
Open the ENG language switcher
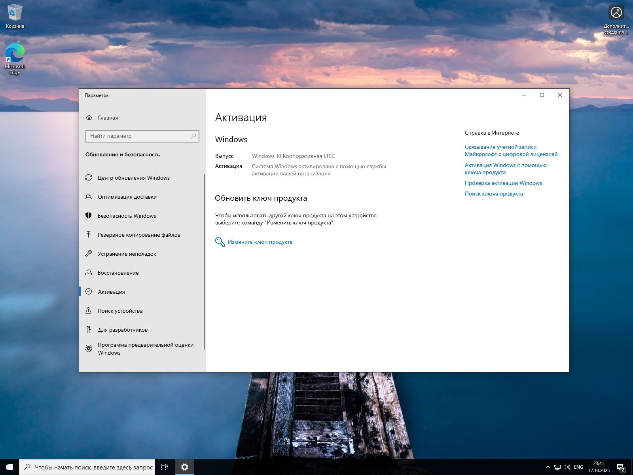578,467
